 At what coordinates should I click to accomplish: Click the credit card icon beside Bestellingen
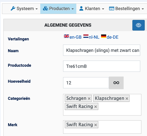pos(112,8)
